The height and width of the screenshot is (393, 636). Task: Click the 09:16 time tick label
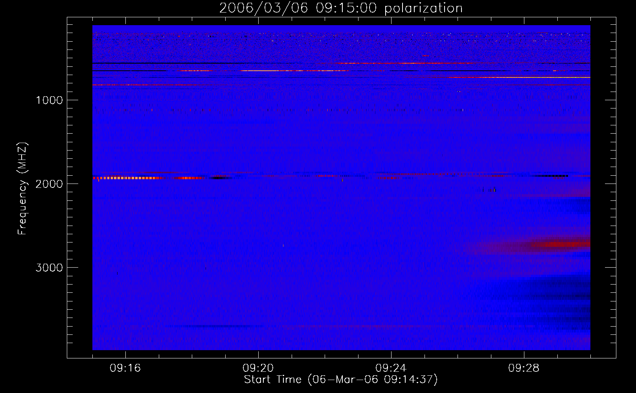point(125,368)
